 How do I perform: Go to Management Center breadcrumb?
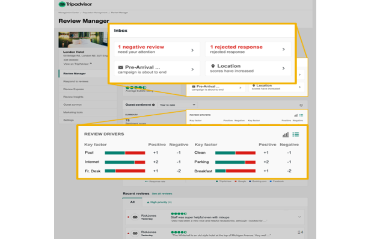(69, 13)
